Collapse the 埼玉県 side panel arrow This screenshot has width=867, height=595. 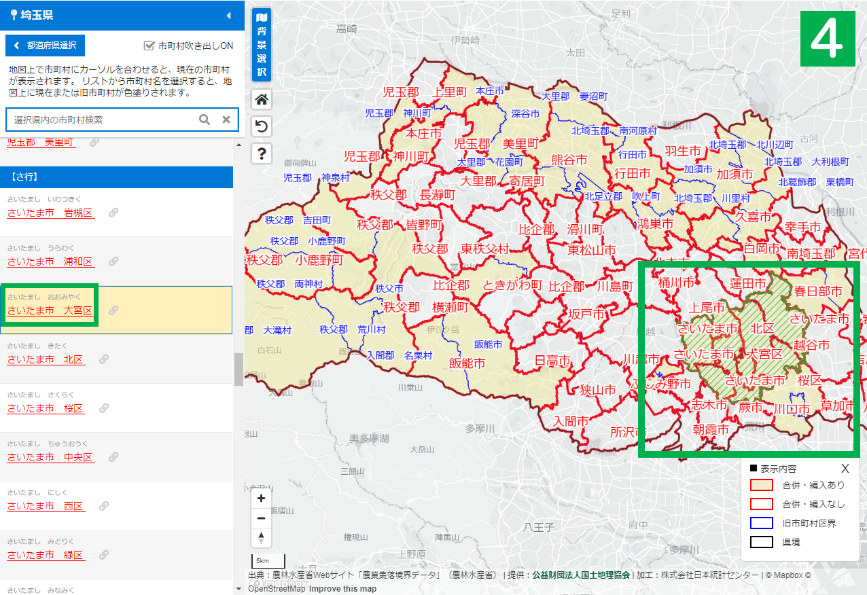(x=228, y=15)
